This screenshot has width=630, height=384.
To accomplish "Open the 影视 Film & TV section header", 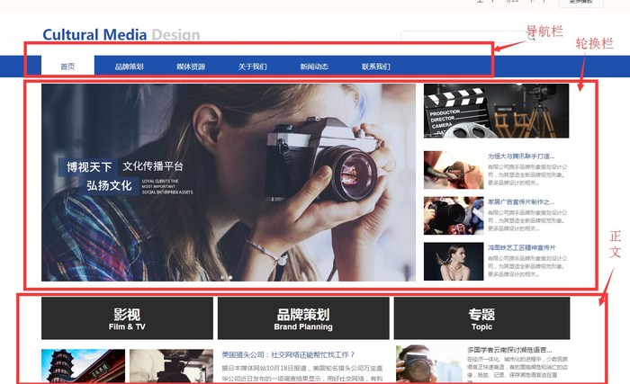I will pyautogui.click(x=127, y=318).
